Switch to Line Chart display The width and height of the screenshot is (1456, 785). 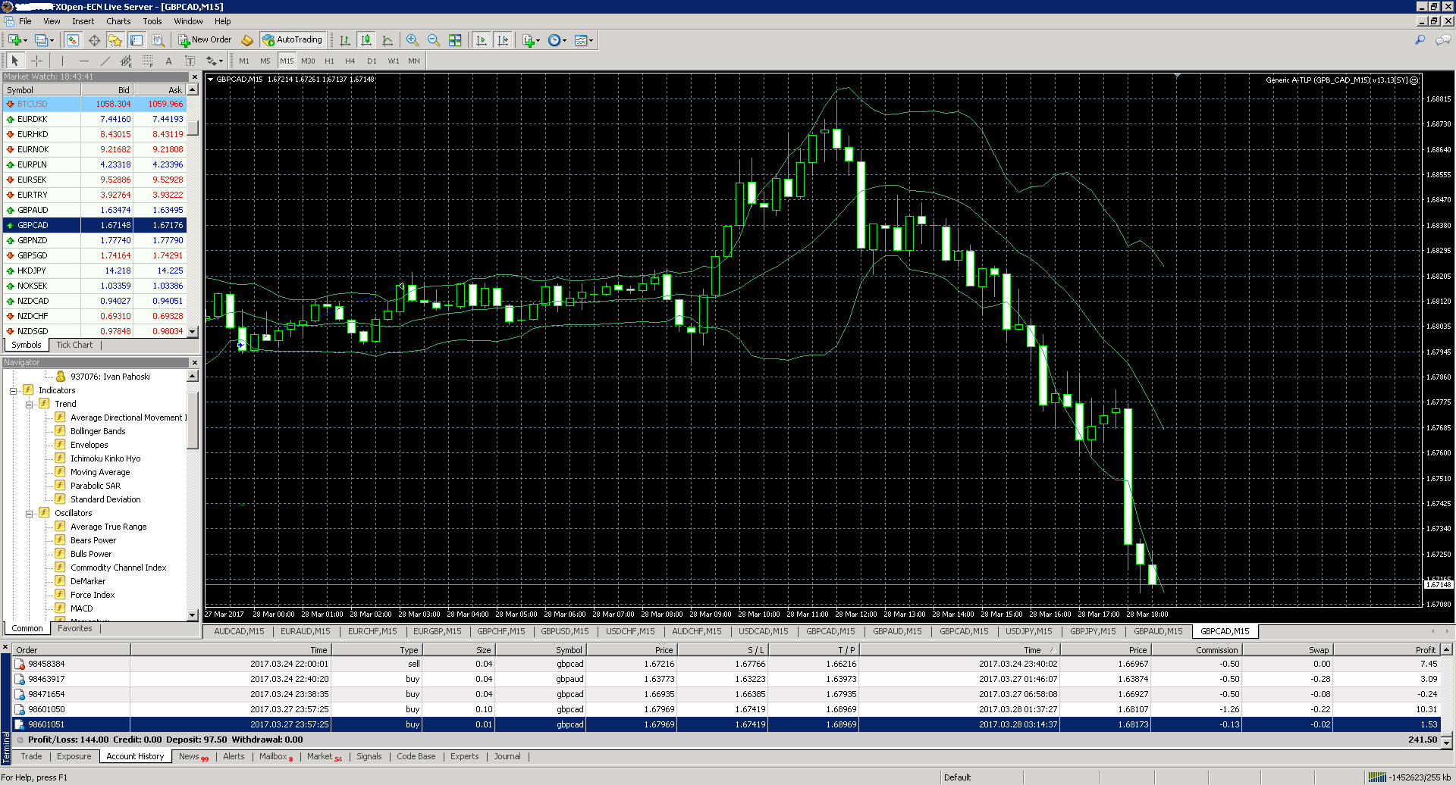coord(388,40)
